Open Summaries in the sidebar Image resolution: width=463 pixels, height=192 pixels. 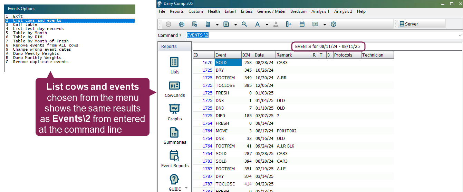(x=175, y=136)
